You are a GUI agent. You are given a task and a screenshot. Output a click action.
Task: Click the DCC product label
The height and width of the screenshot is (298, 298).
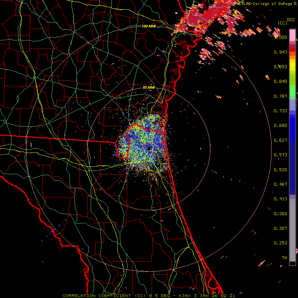(x=291, y=20)
